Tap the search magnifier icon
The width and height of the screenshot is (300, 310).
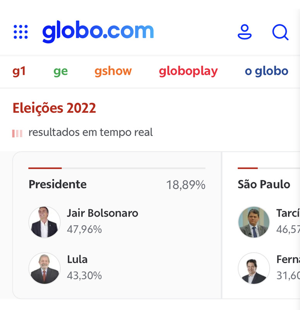280,32
